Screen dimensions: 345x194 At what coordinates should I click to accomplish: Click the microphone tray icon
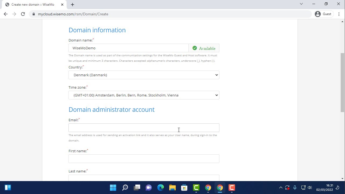tap(295, 188)
